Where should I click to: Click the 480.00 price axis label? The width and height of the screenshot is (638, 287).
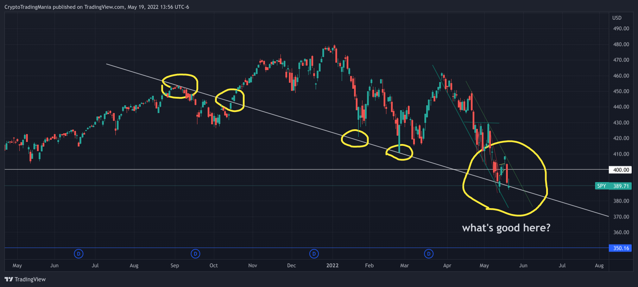click(x=621, y=44)
